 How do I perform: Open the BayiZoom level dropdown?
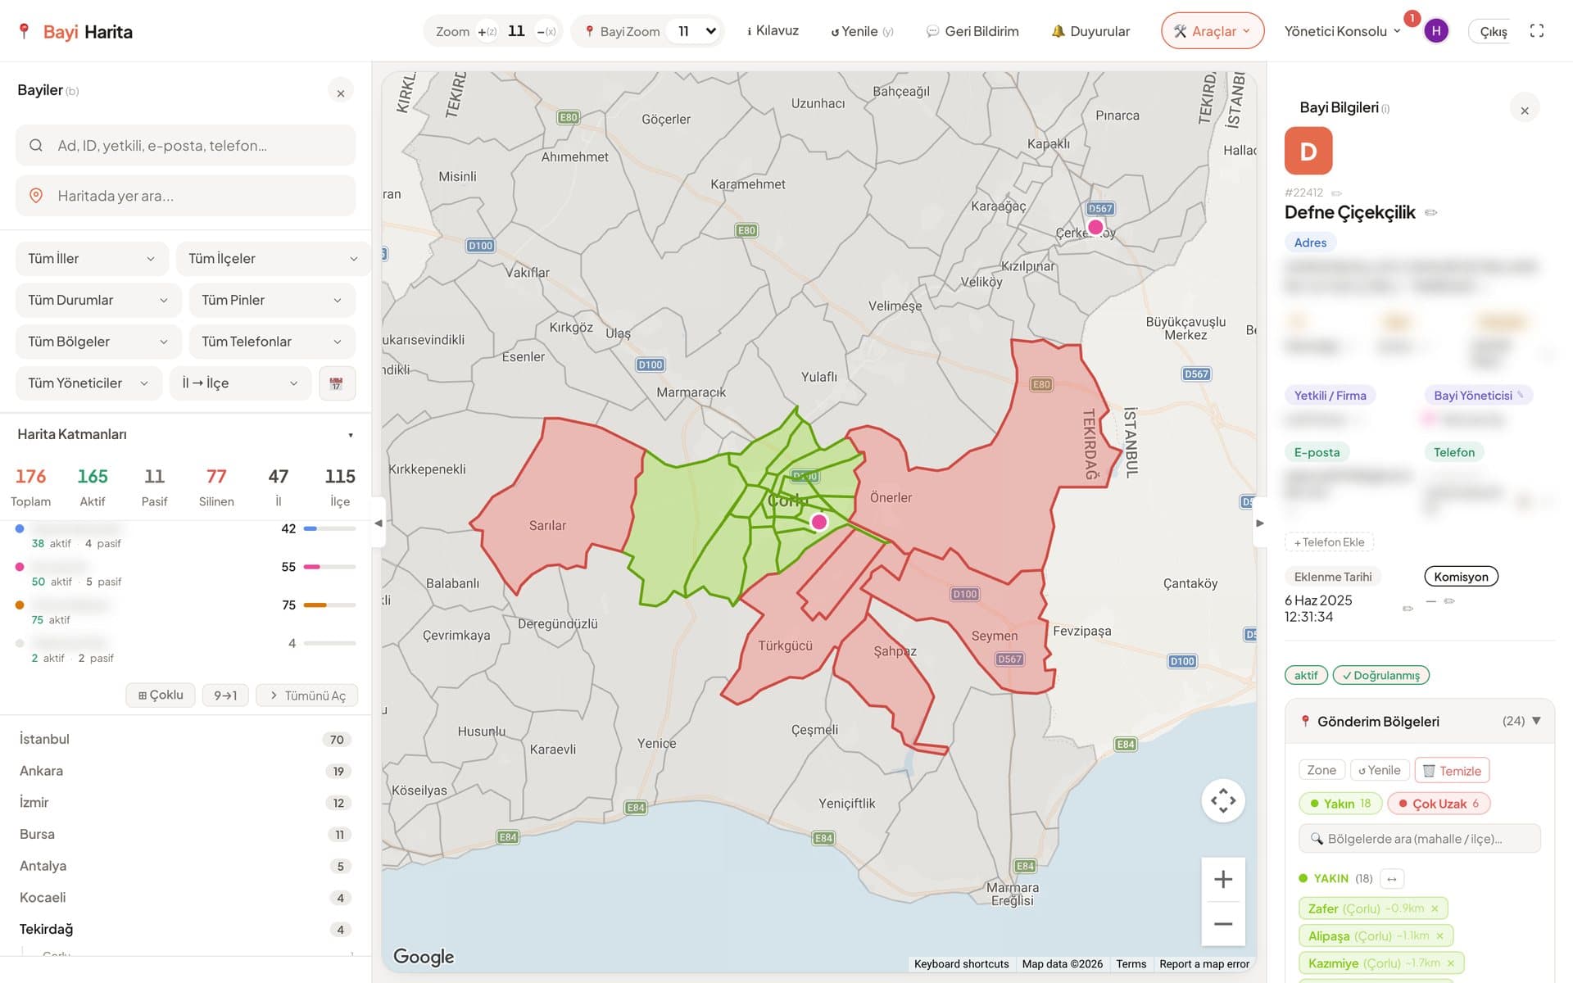coord(695,31)
